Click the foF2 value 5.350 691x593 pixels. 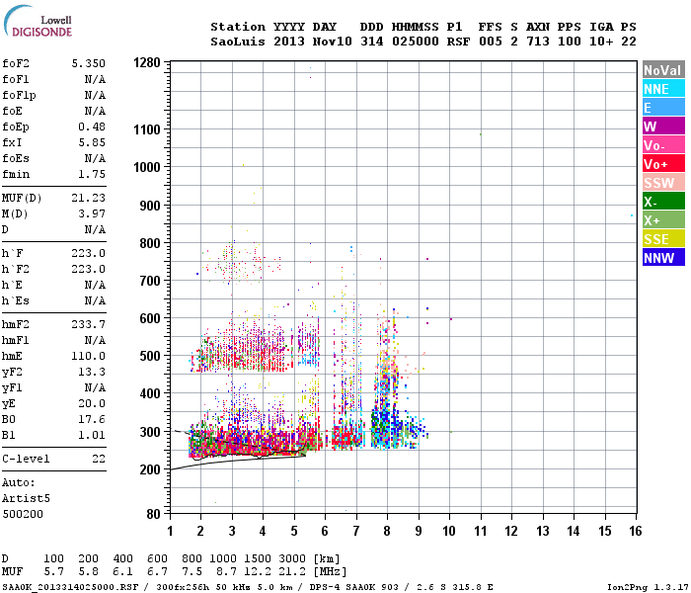[x=89, y=63]
